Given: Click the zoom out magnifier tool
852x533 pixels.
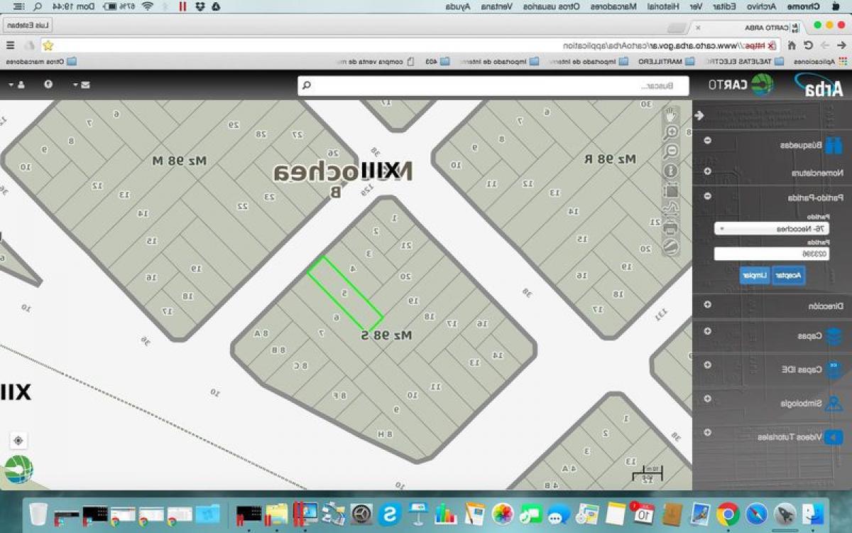Looking at the screenshot, I should click(671, 151).
